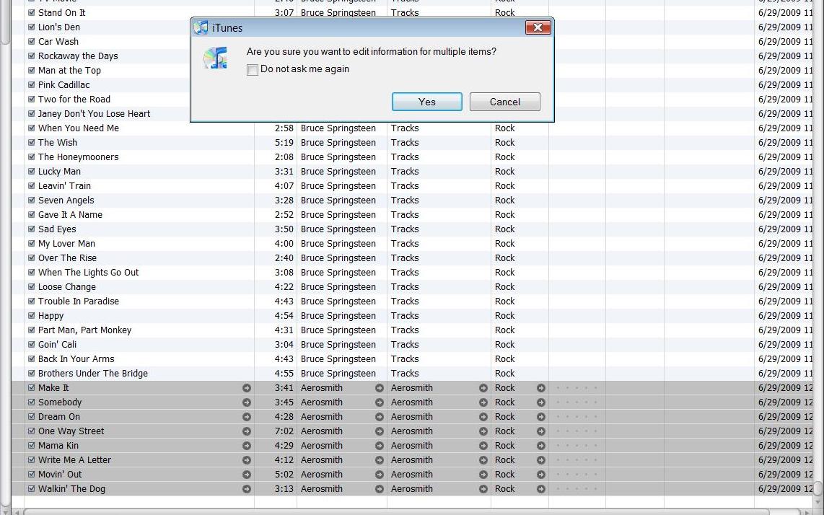
Task: Set rating dots for Movin' Out row
Action: click(577, 475)
